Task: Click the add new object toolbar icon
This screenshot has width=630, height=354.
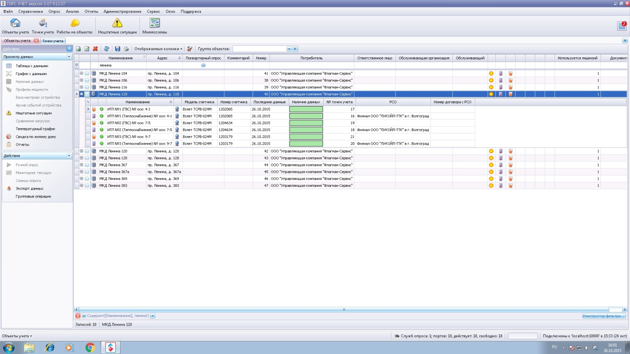Action: pos(78,49)
